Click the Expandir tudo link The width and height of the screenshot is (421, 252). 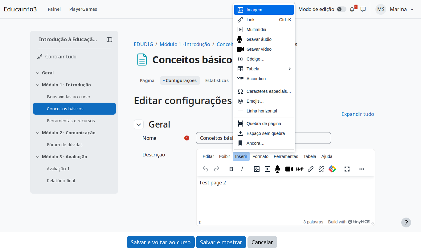coord(358,114)
